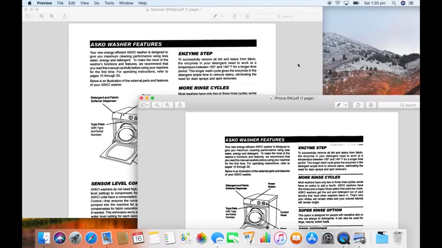
Task: Expand highlight color dropdown in Scanner 300dpi.pdf window
Action: coord(222,16)
